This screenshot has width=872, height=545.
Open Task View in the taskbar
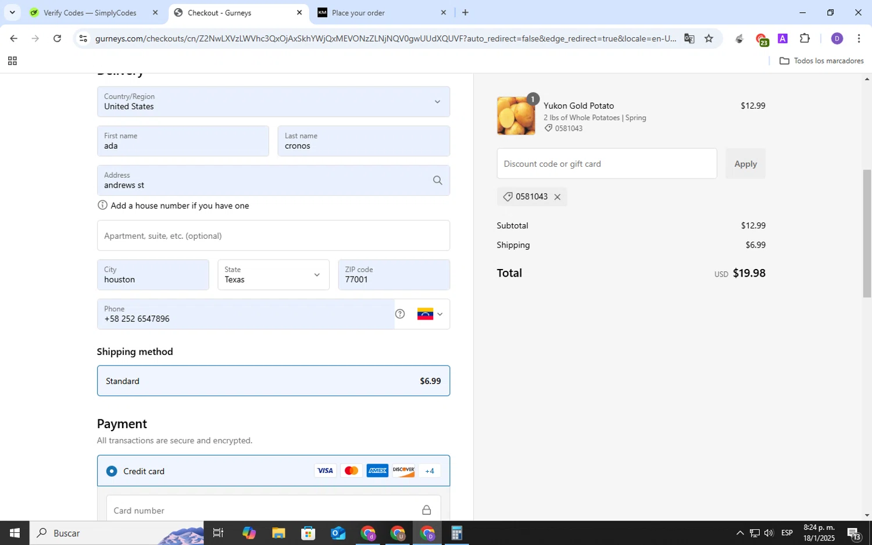[219, 533]
